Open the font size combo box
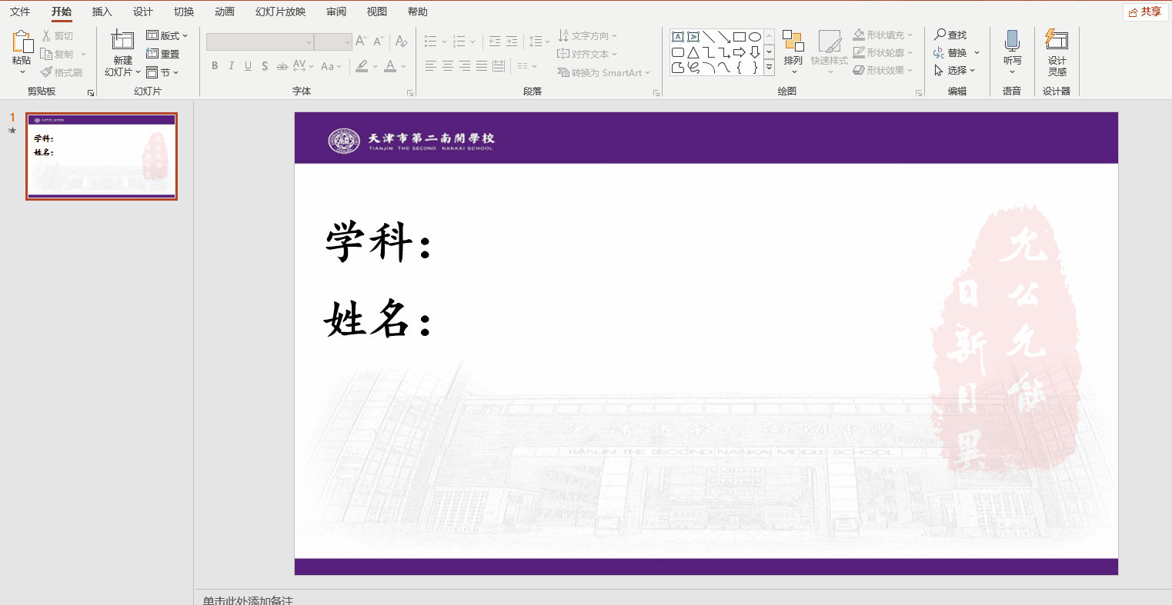This screenshot has width=1172, height=605. [333, 42]
